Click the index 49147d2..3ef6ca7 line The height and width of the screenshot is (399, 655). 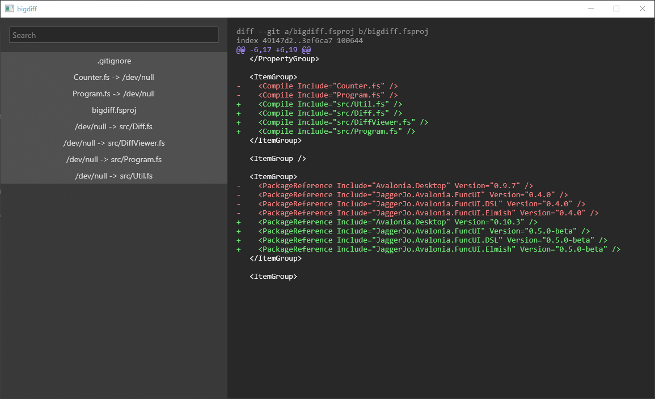click(x=299, y=40)
